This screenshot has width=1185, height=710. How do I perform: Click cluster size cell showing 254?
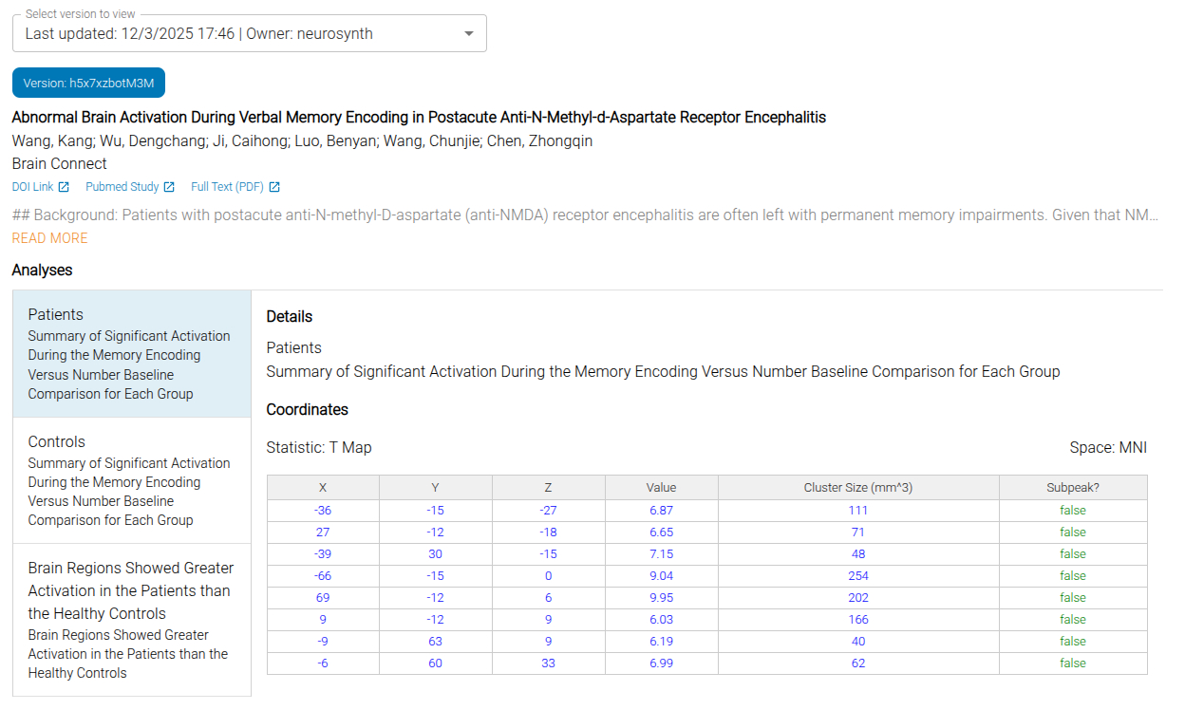857,576
